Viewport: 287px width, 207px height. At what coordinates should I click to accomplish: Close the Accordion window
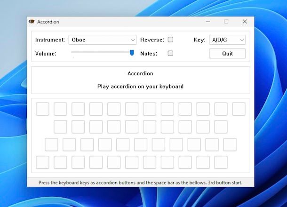(x=245, y=22)
